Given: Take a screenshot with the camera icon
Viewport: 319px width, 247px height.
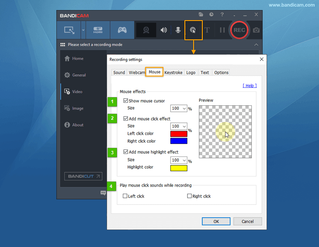Looking at the screenshot, I should [256, 30].
